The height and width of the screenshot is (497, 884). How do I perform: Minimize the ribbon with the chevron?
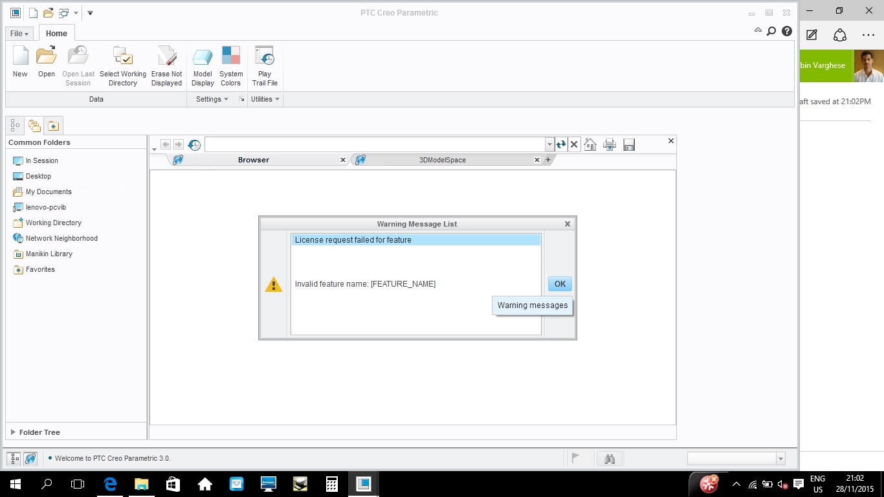click(x=758, y=30)
